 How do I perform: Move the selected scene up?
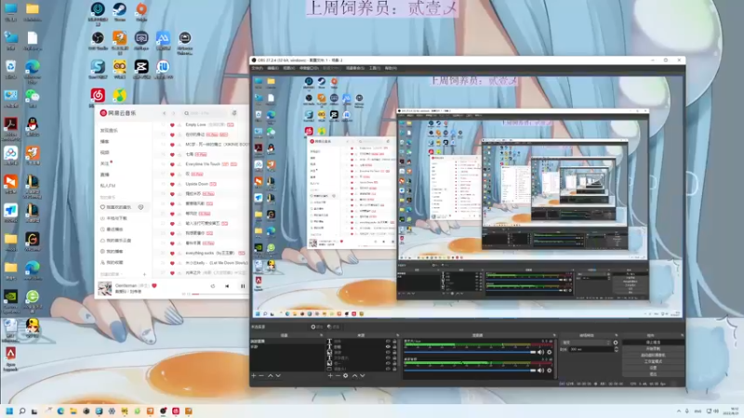[271, 375]
